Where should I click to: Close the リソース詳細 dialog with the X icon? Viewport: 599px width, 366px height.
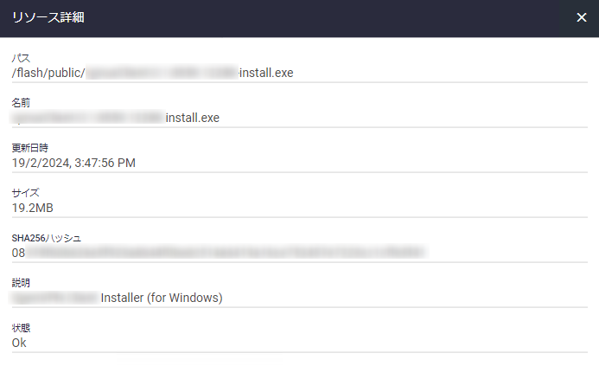[x=582, y=17]
